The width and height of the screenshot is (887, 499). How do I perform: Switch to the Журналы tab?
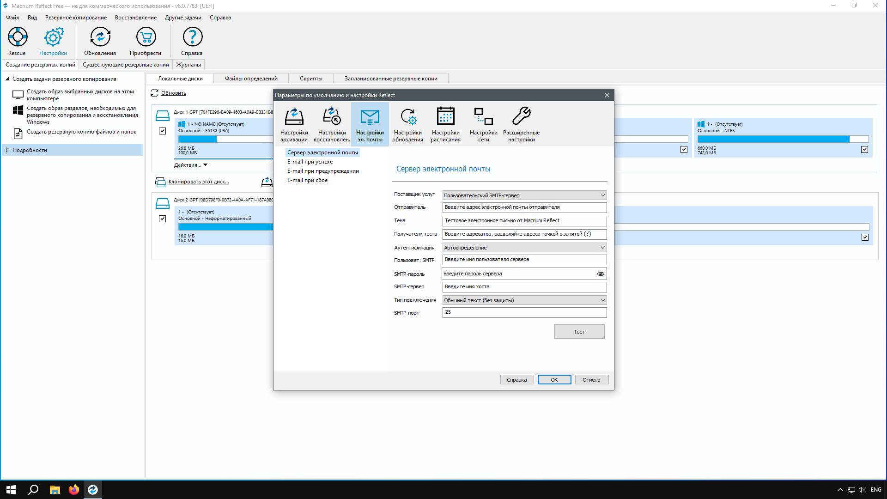click(188, 65)
